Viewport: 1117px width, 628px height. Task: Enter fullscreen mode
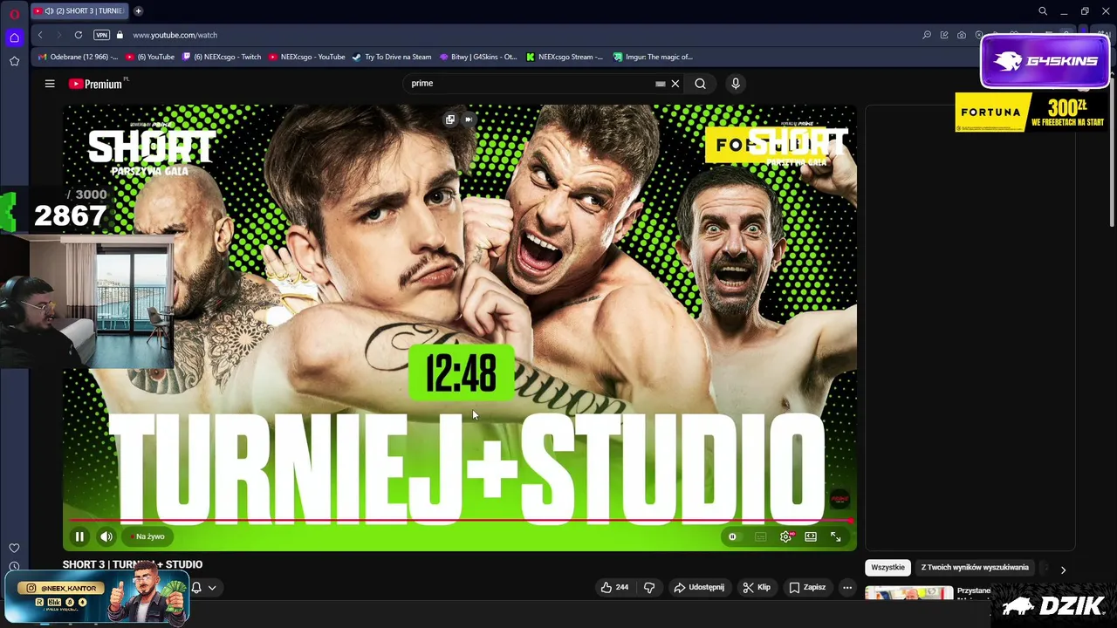(836, 536)
